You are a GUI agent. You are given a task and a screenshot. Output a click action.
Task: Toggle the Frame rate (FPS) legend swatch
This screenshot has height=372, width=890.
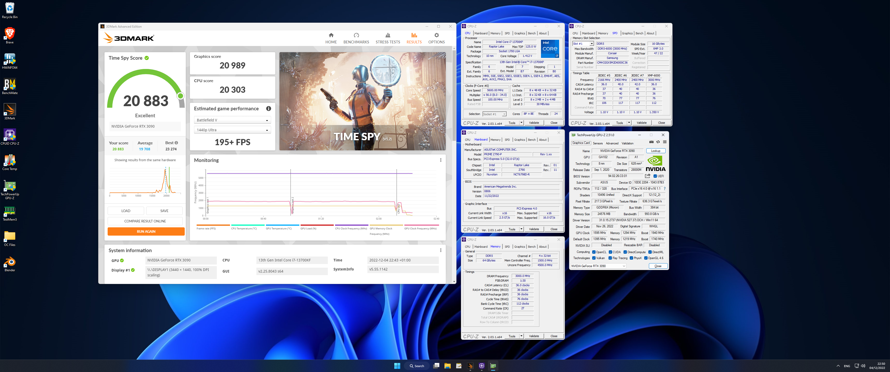(213, 225)
